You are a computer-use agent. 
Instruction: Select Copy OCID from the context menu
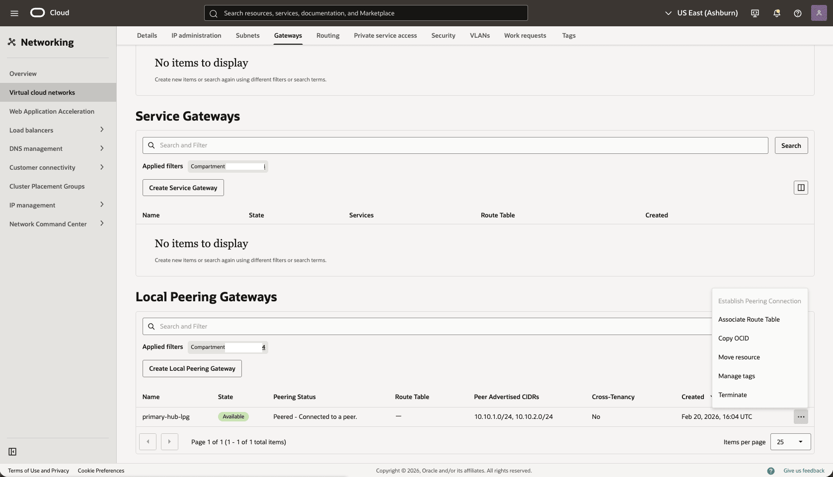734,338
